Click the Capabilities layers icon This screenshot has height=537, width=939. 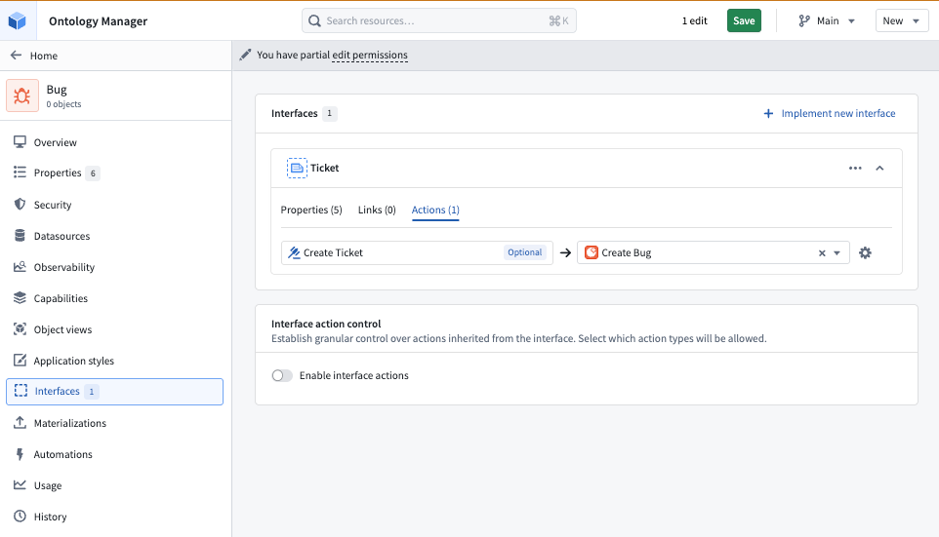point(20,298)
